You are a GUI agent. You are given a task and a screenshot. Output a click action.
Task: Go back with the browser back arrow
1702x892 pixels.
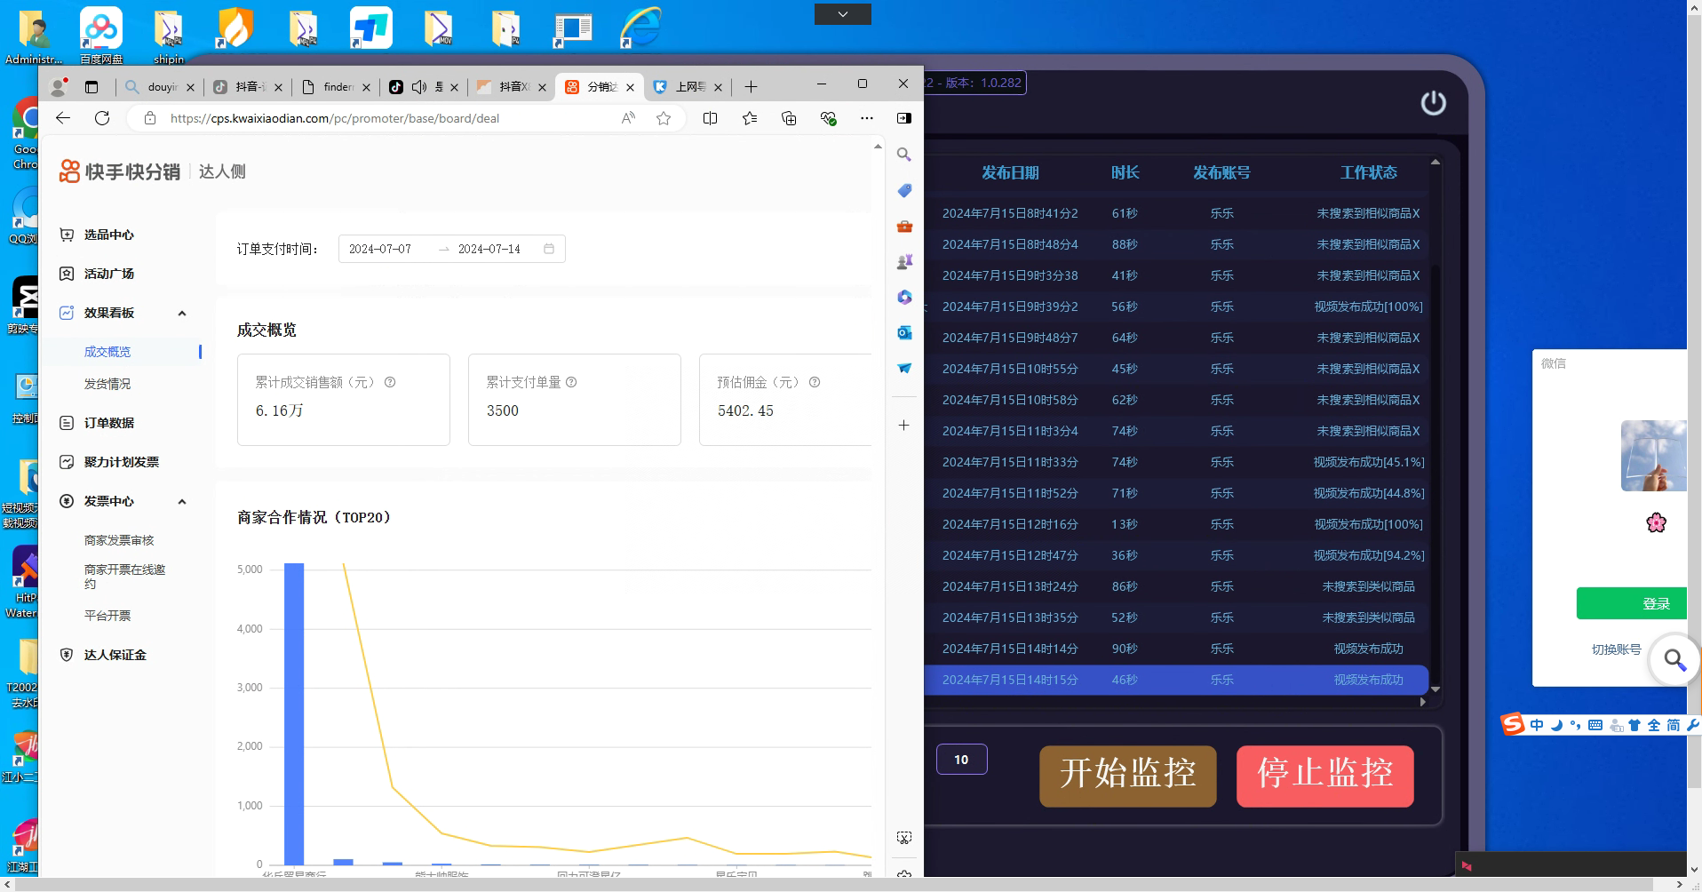click(63, 118)
